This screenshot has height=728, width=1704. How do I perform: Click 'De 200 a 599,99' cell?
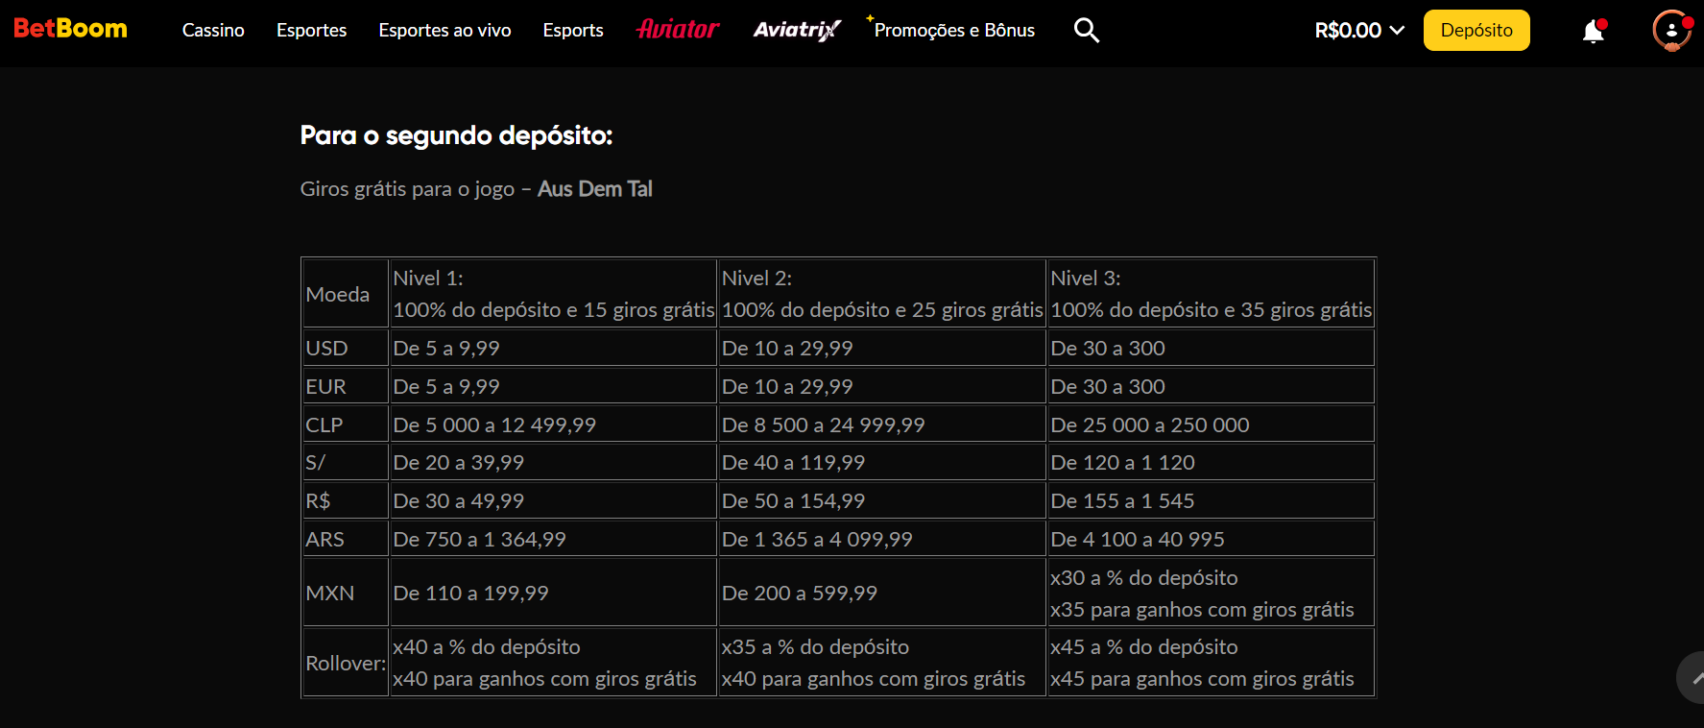pos(882,593)
